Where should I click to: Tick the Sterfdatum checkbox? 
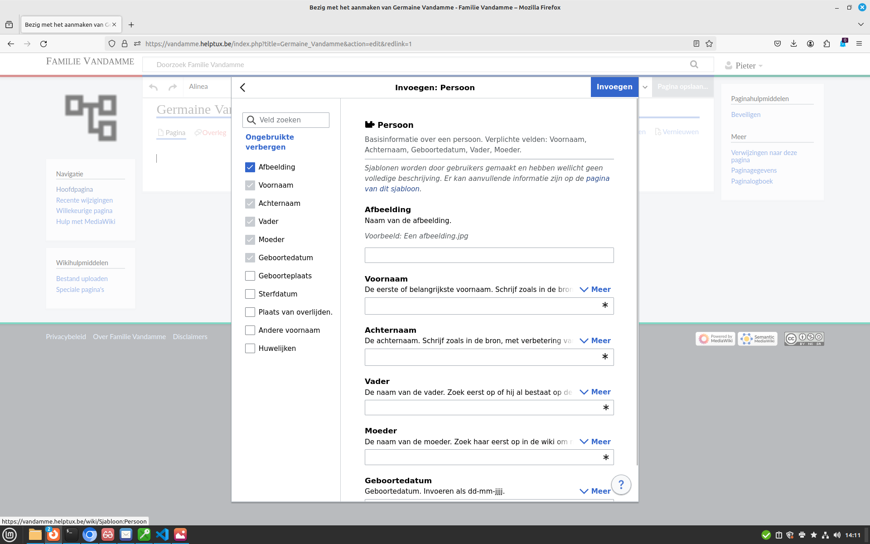coord(250,294)
